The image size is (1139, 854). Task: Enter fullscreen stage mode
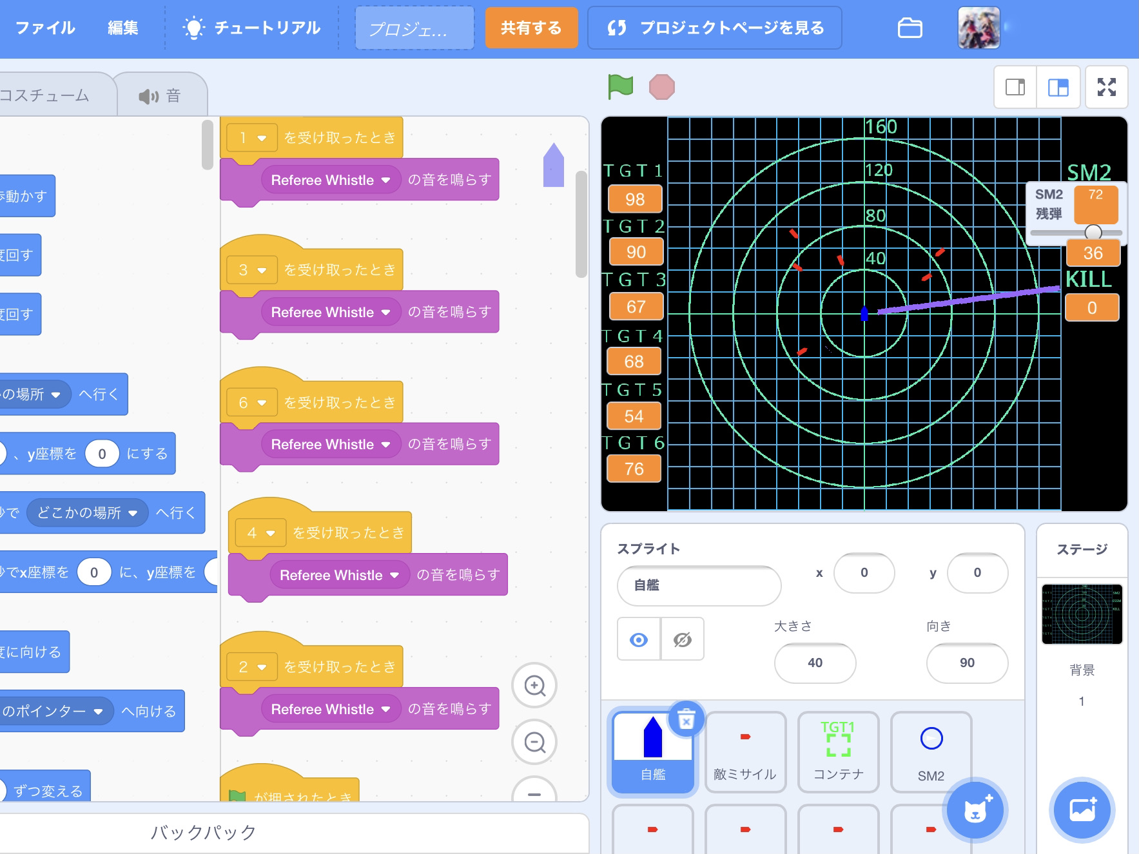click(x=1106, y=87)
